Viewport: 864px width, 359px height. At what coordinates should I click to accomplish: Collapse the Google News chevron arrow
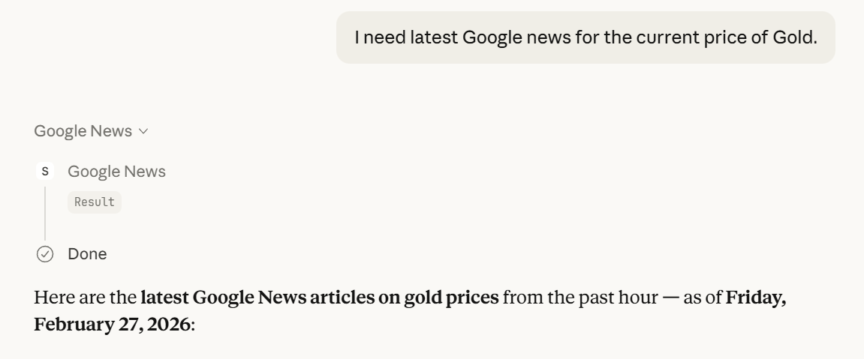[x=143, y=132]
